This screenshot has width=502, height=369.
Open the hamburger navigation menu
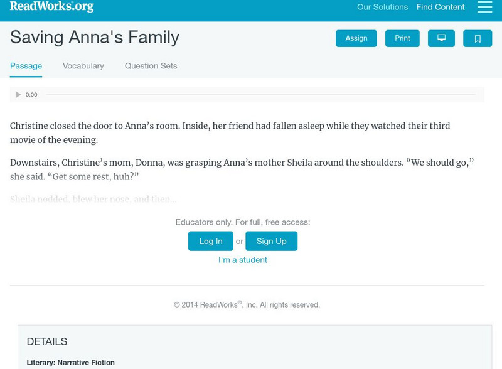coord(484,8)
